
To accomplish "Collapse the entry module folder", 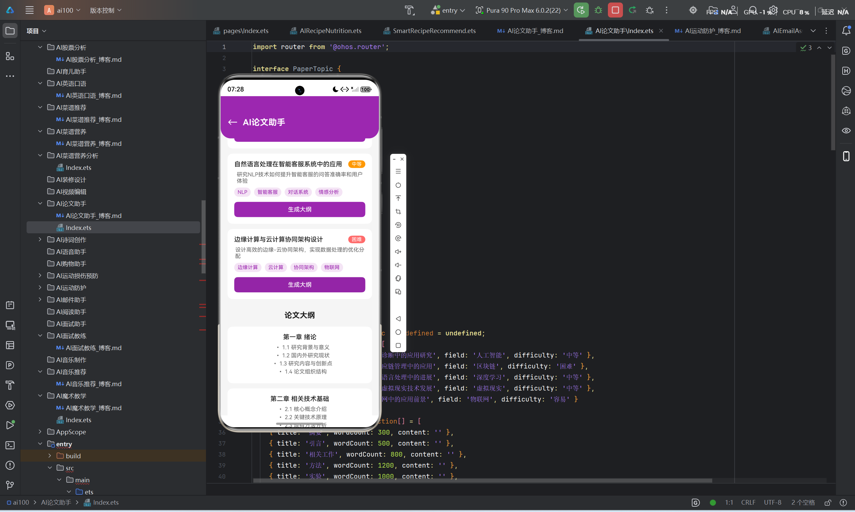I will pos(40,444).
